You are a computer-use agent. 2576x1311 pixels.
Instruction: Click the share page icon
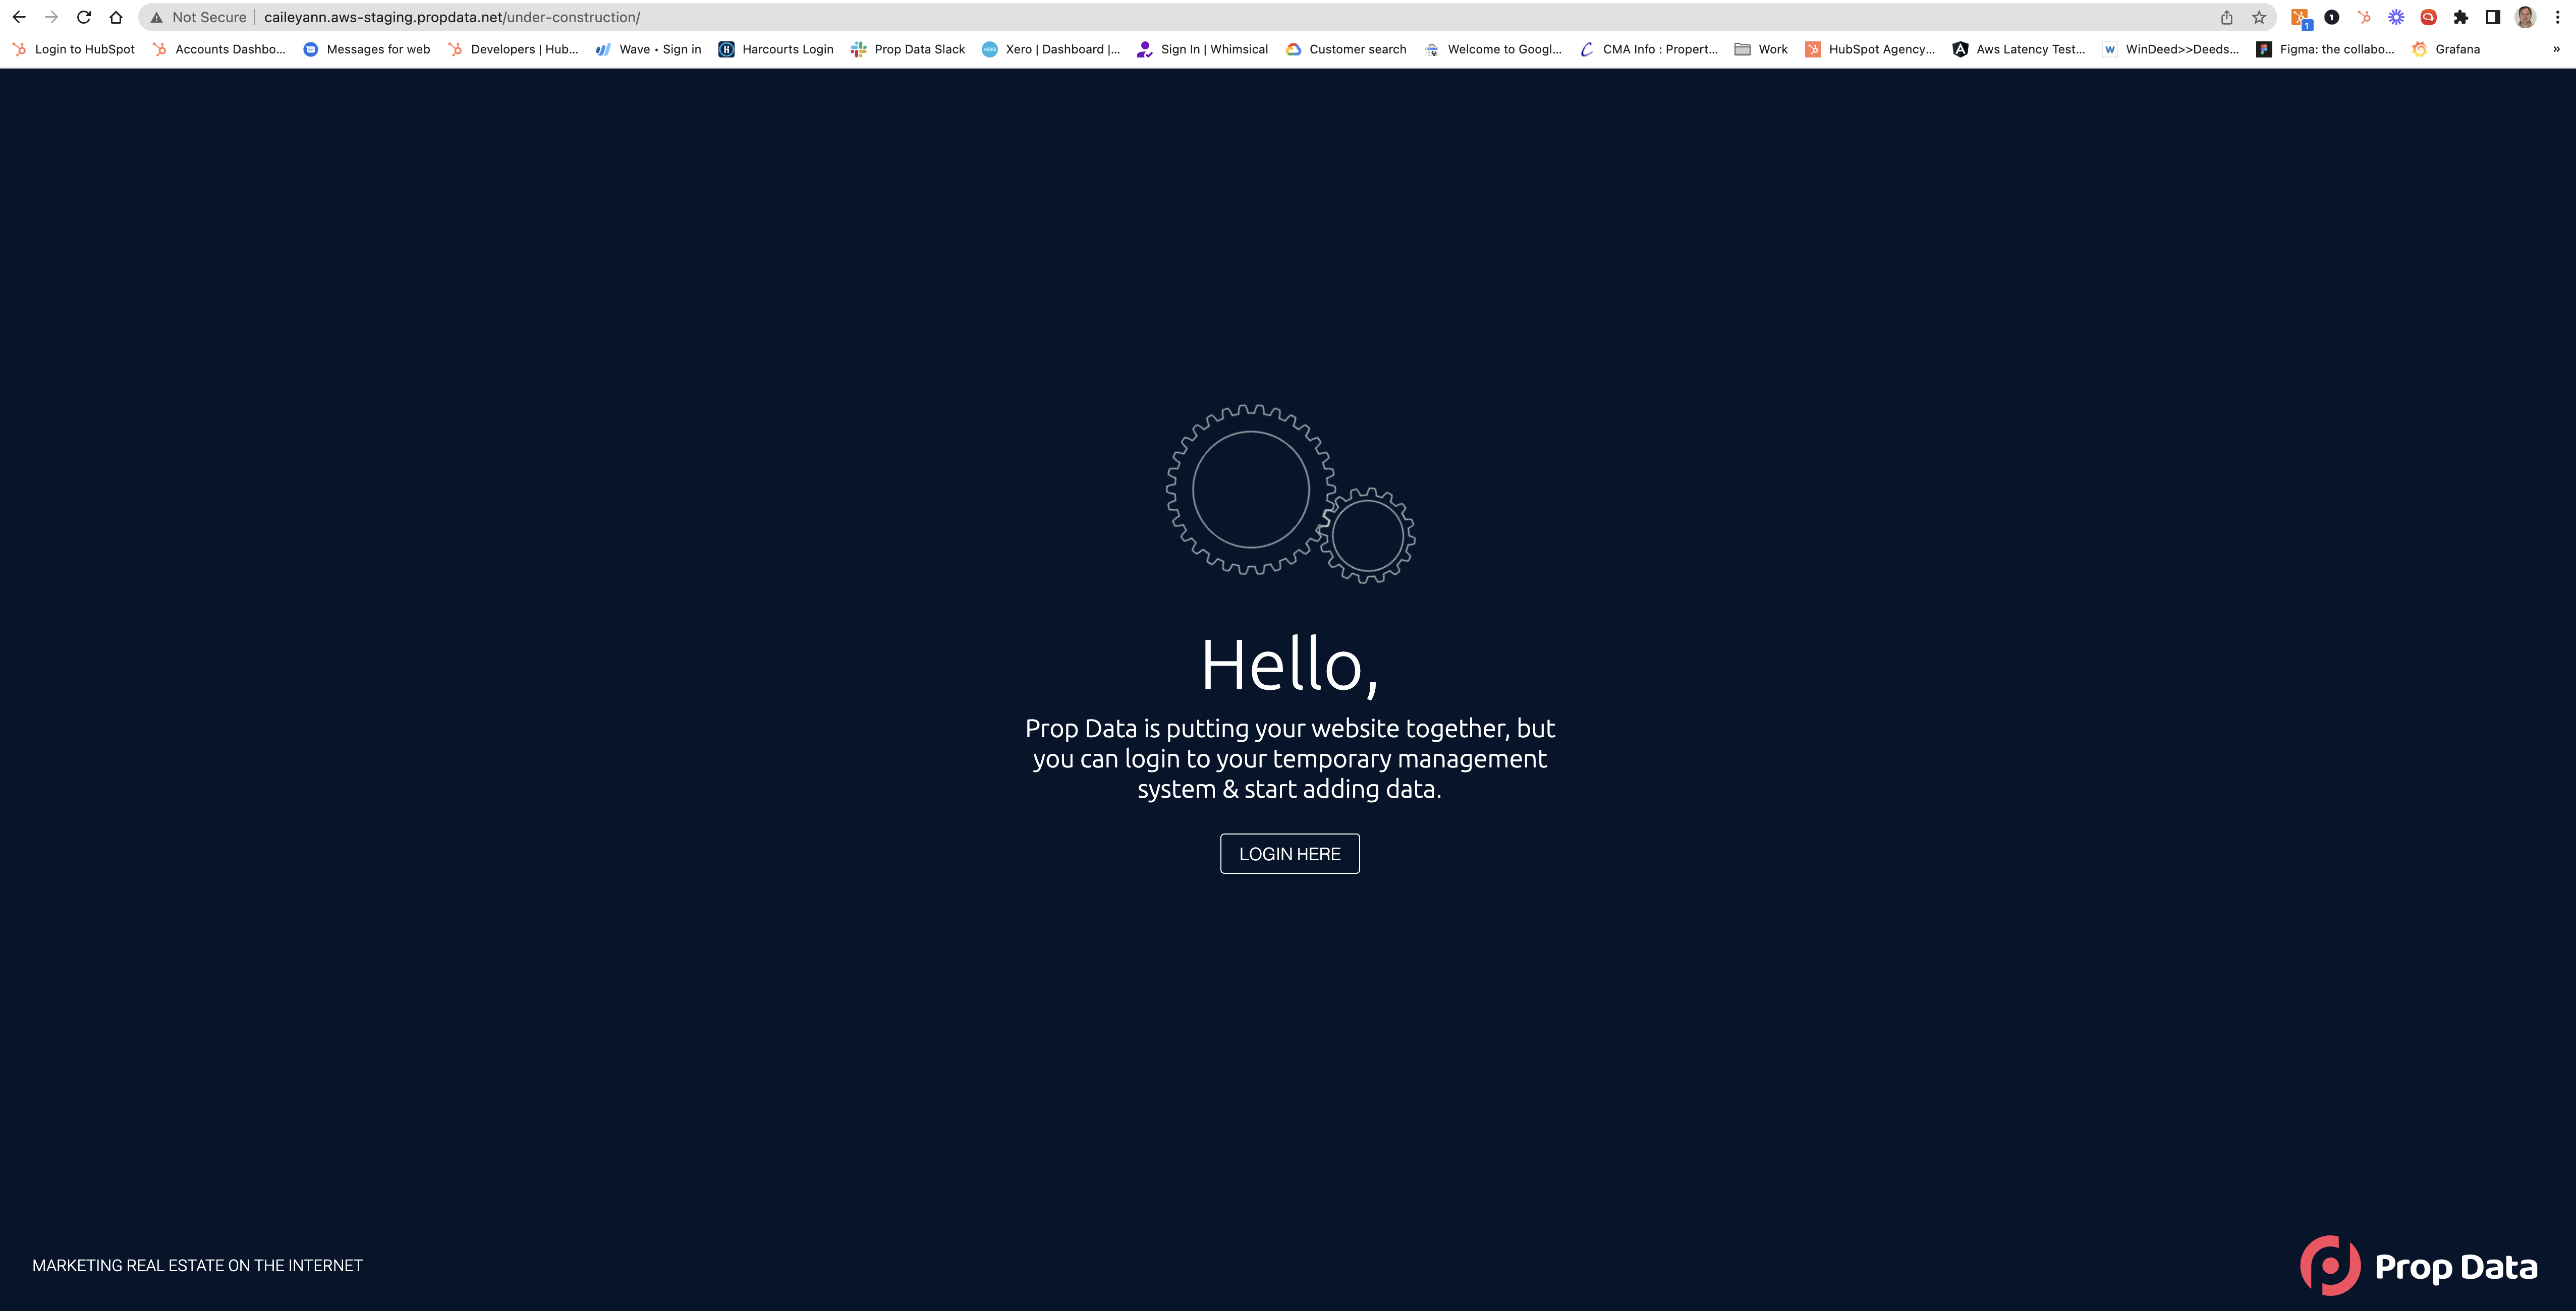pos(2227,17)
